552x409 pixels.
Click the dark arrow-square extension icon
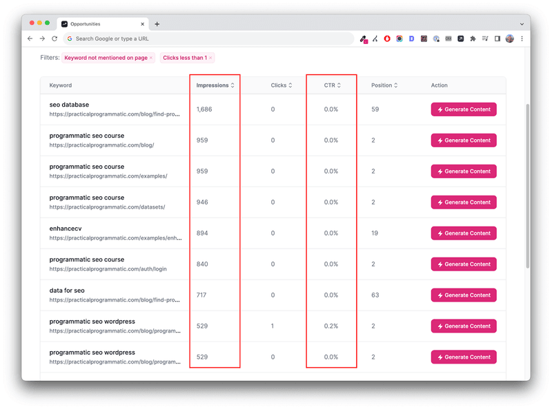pos(460,39)
